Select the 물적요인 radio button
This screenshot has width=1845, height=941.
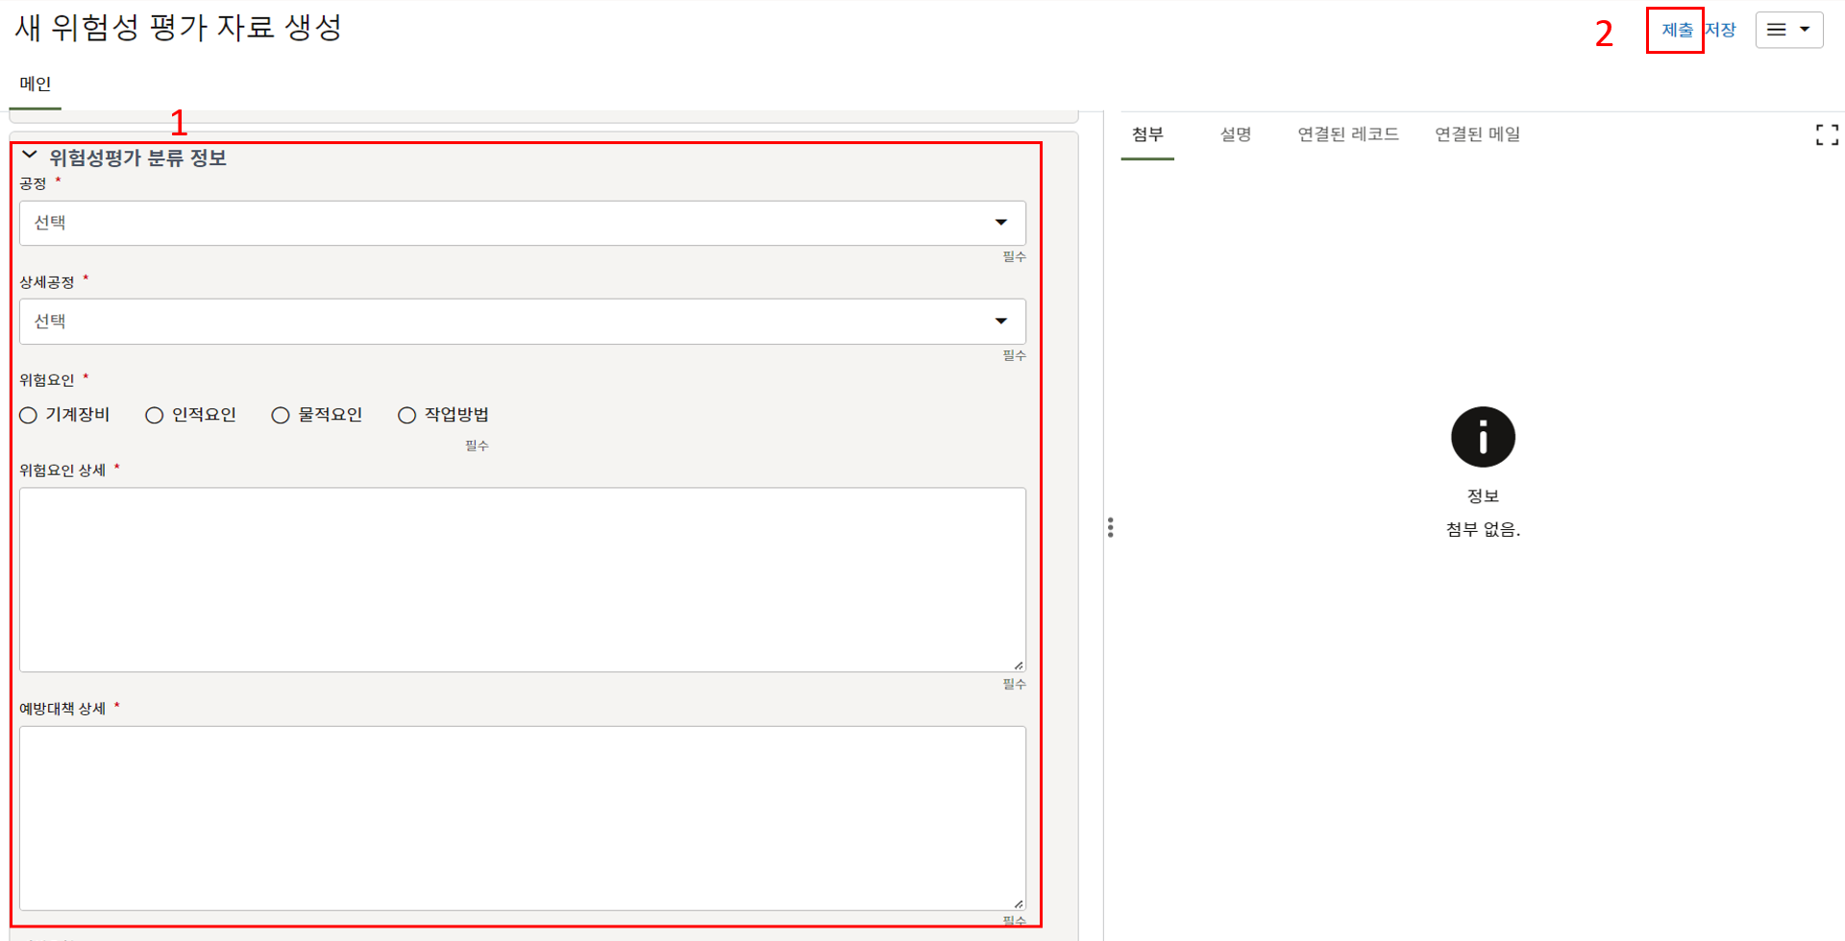(x=281, y=415)
